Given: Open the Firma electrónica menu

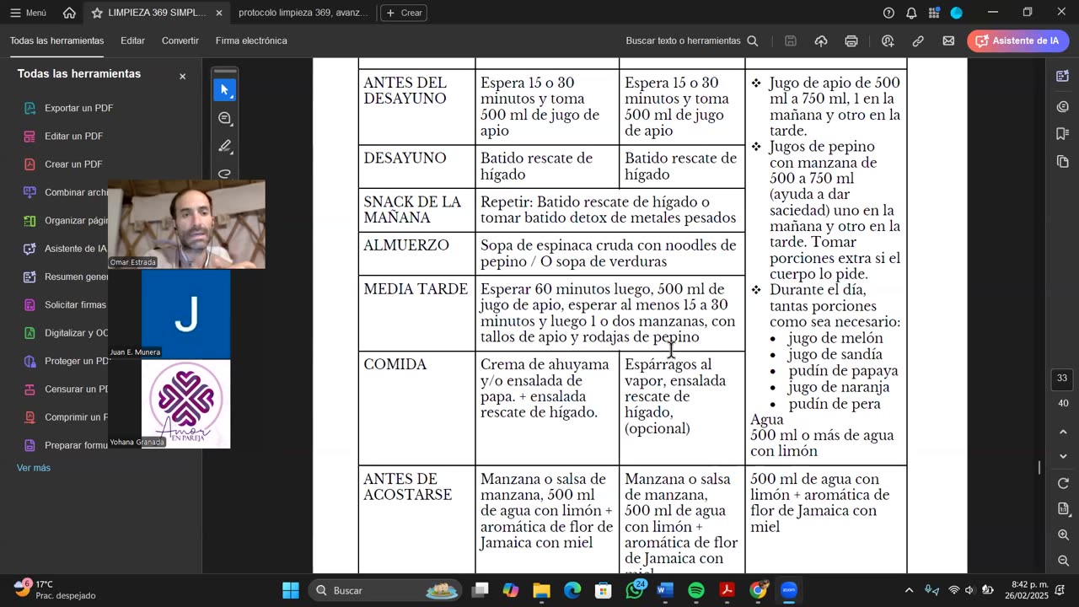Looking at the screenshot, I should [x=251, y=40].
